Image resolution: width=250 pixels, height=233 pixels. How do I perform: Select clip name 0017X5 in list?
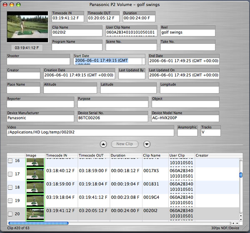(x=151, y=171)
